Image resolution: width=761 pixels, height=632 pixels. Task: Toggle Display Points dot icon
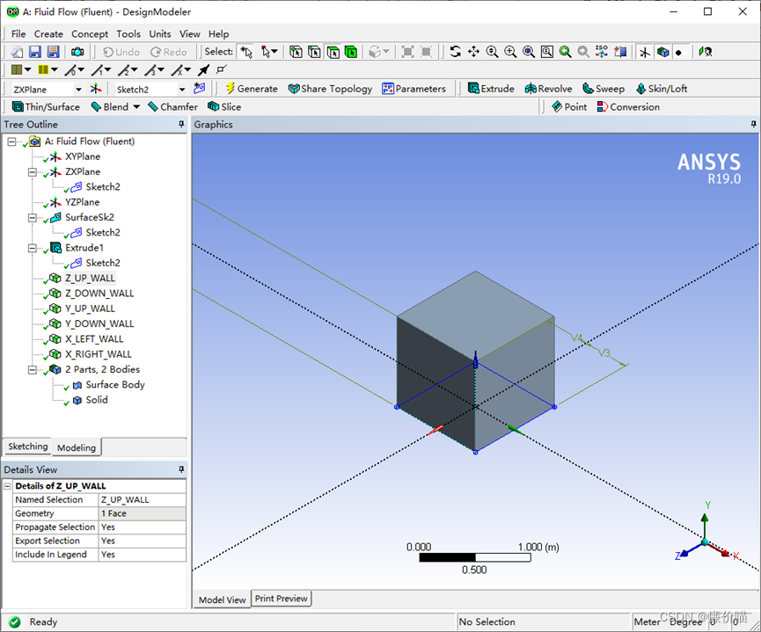tap(678, 53)
